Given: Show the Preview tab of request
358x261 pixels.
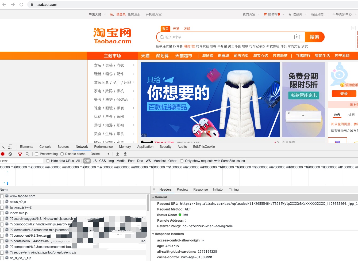Looking at the screenshot, I should coord(182,190).
